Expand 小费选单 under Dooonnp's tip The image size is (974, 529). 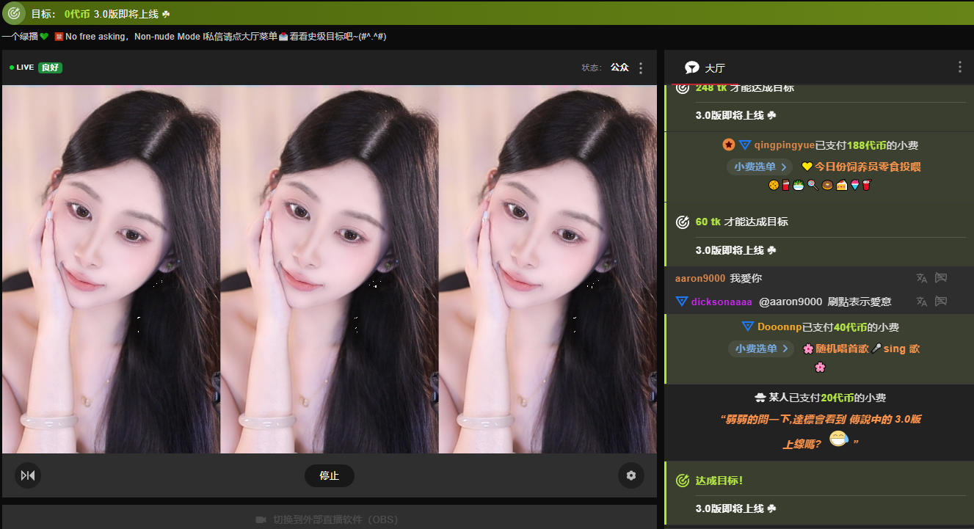761,349
